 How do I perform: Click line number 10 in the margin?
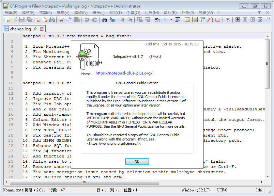[11, 83]
